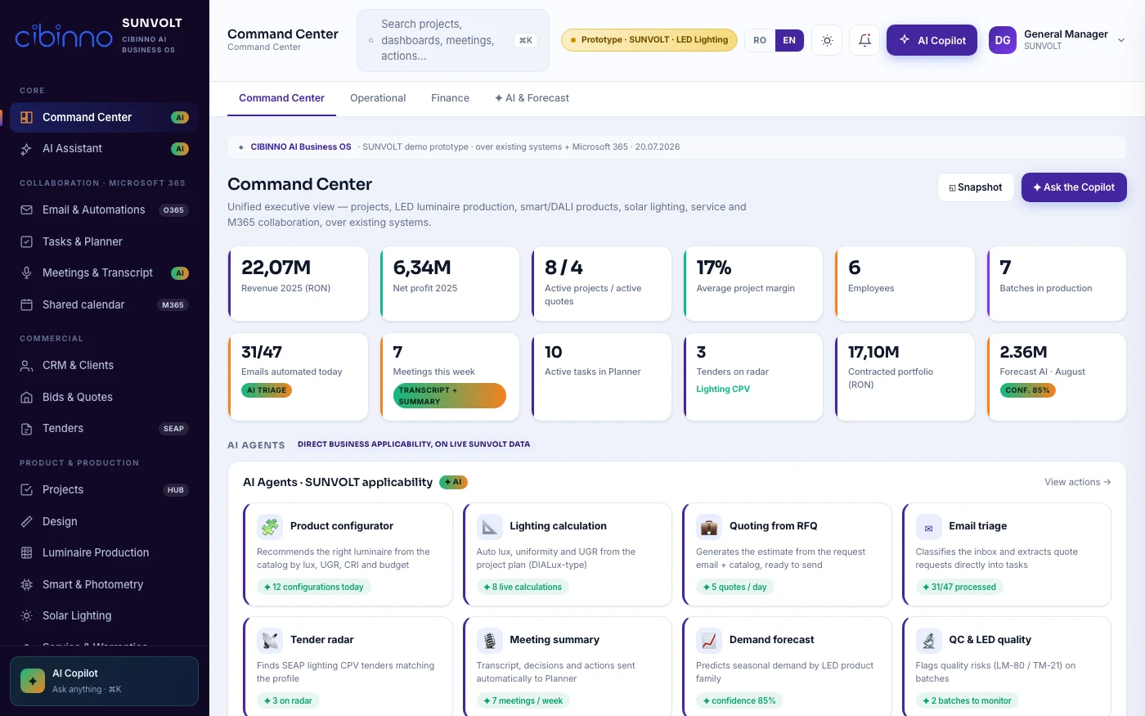Click Tasks & Planner checkbox icon
Viewport: 1145px width, 716px height.
26,242
